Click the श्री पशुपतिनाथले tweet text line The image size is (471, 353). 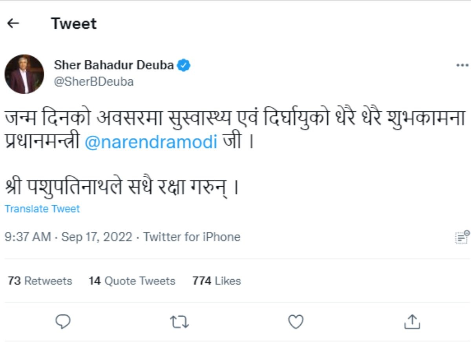pos(122,188)
